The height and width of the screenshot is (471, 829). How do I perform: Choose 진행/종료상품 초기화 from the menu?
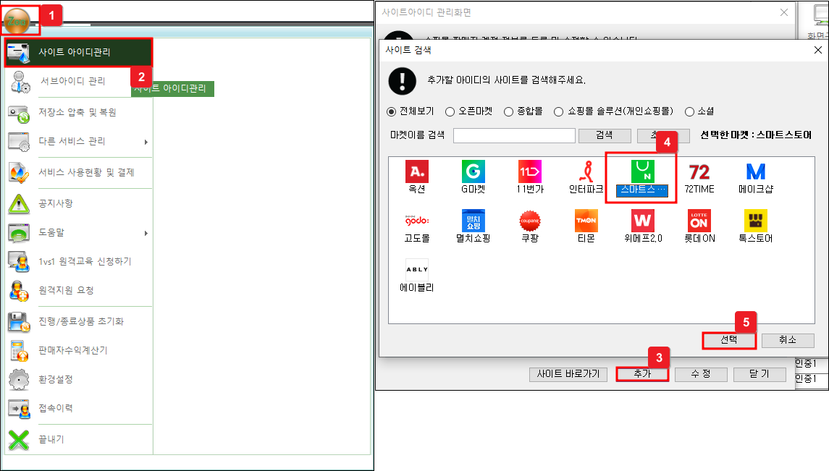tap(80, 321)
